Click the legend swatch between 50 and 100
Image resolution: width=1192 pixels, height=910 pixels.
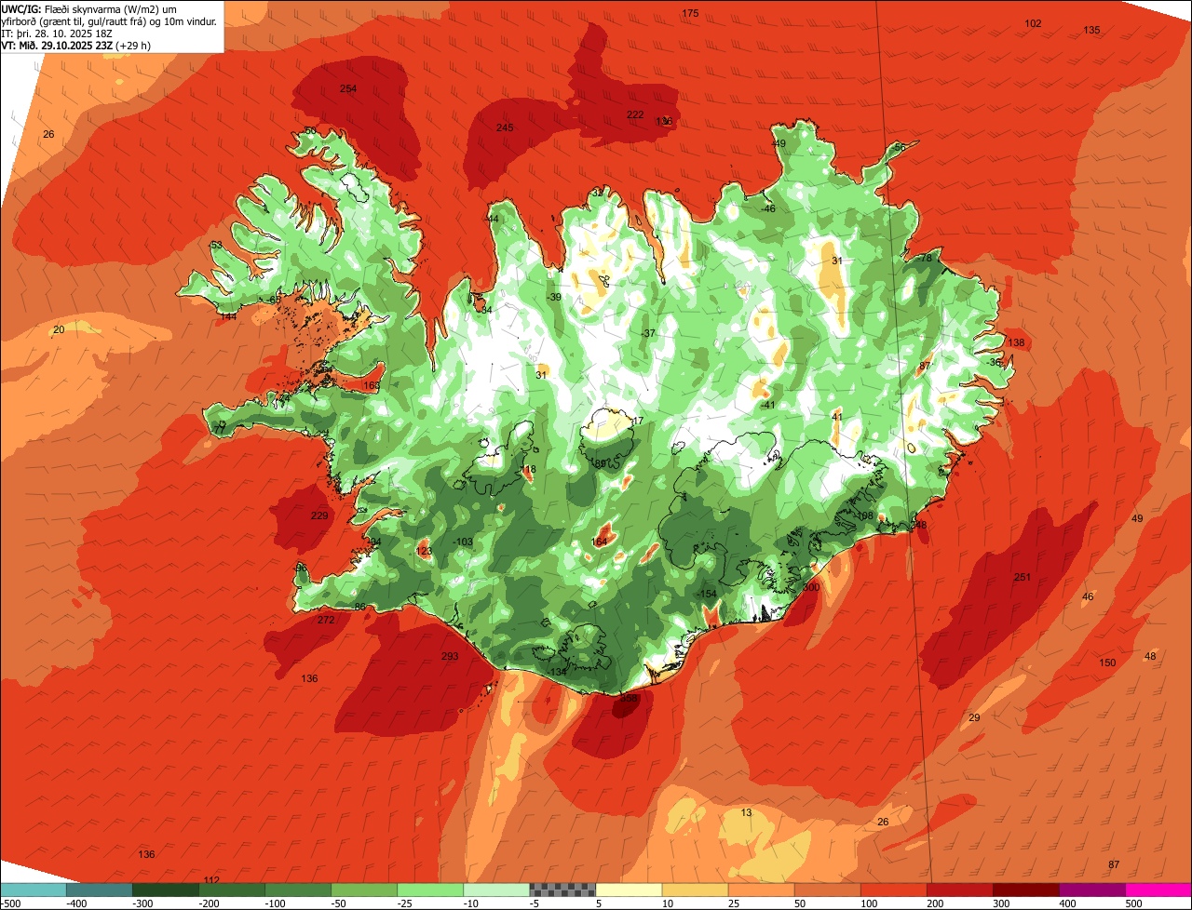tap(827, 890)
